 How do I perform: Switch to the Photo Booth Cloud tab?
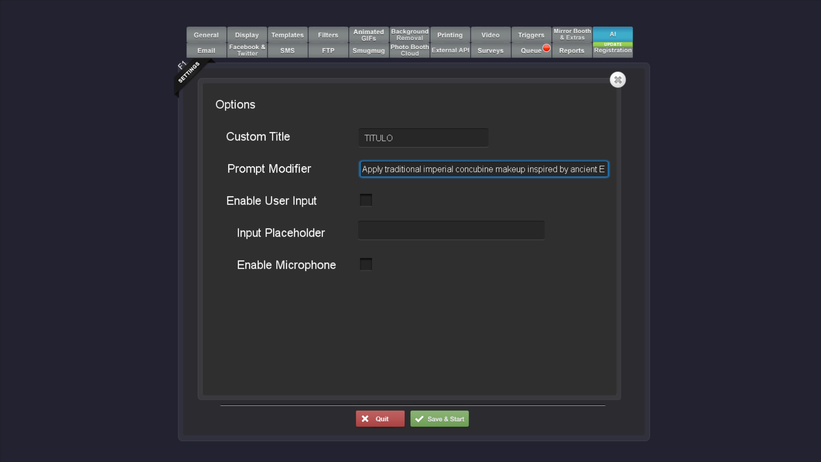(x=410, y=50)
